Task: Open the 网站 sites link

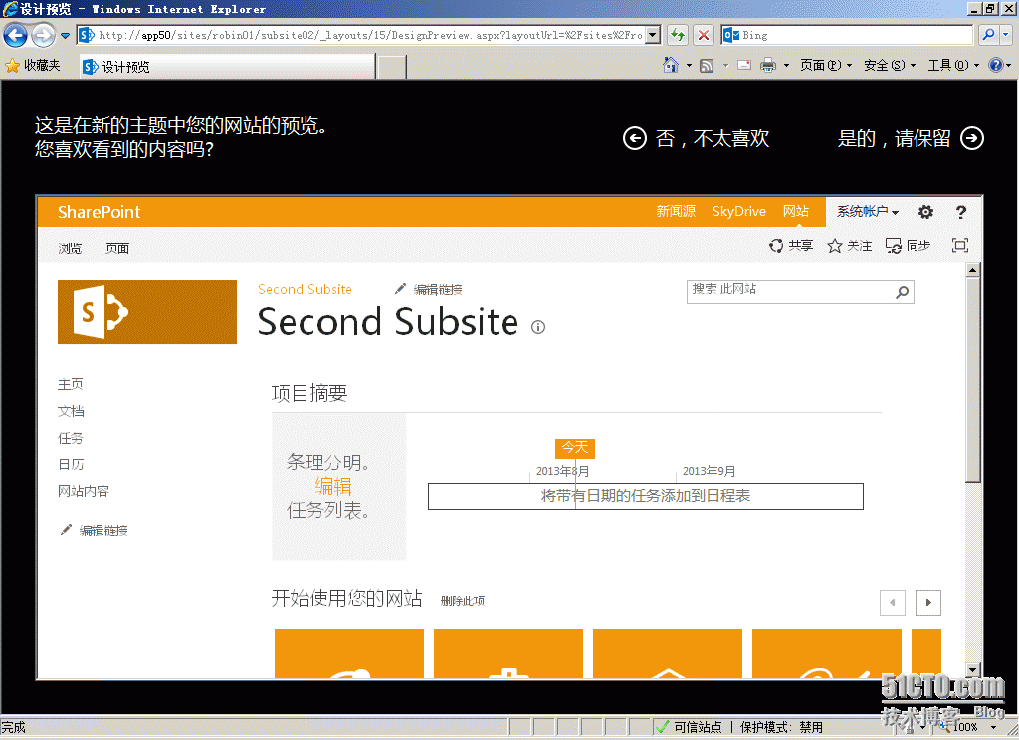Action: 795,211
